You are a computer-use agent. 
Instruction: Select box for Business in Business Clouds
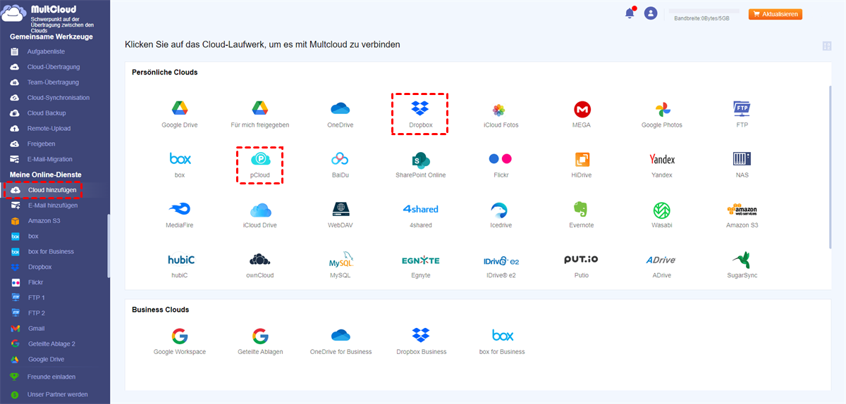(x=502, y=341)
